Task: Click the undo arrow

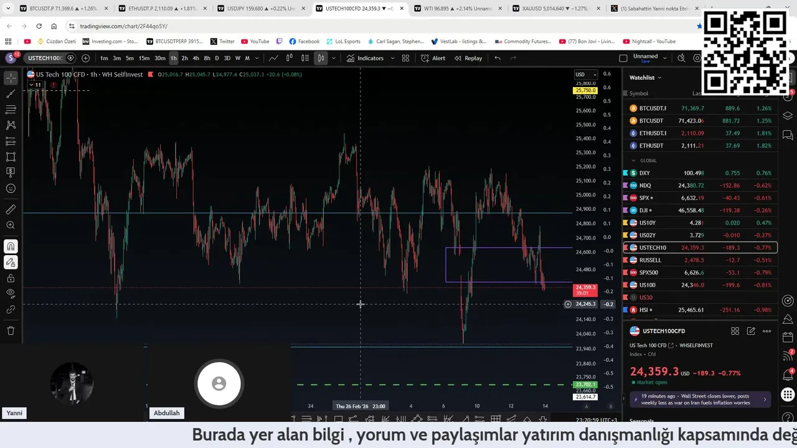Action: coord(498,58)
